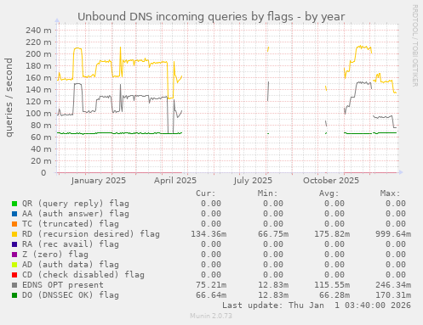423x325 pixels.
Task: Click the DO (DNSSEC OK) dark green swatch
Action: [x=14, y=295]
